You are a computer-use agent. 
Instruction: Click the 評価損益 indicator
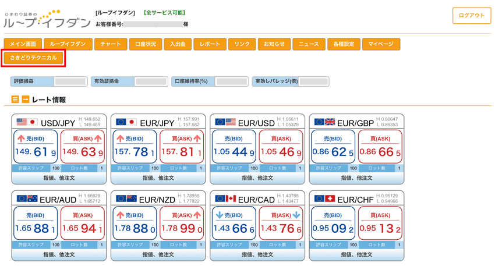(49, 81)
